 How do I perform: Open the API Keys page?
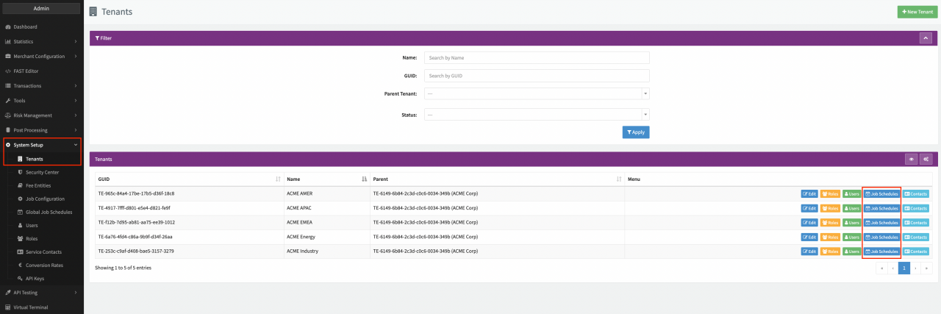pos(35,278)
